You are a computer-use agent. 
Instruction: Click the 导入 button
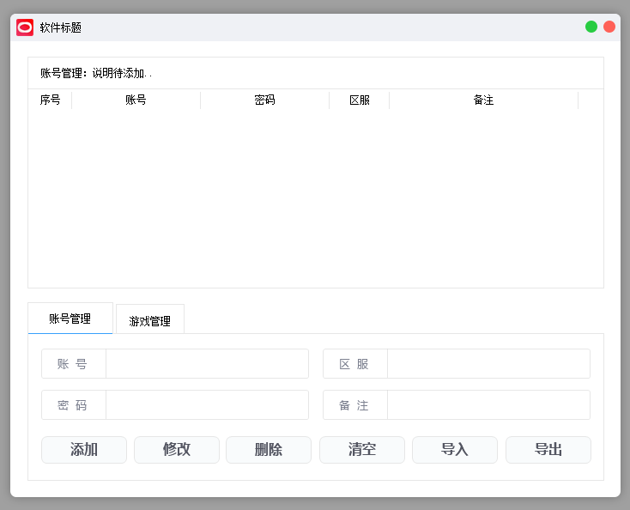(x=455, y=450)
